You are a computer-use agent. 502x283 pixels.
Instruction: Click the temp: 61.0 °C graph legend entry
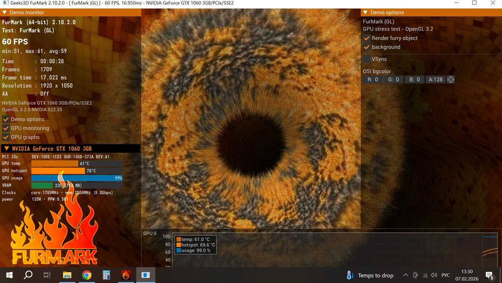(x=193, y=239)
